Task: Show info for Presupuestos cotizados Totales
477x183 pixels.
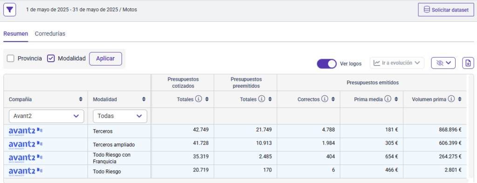Action: 198,99
